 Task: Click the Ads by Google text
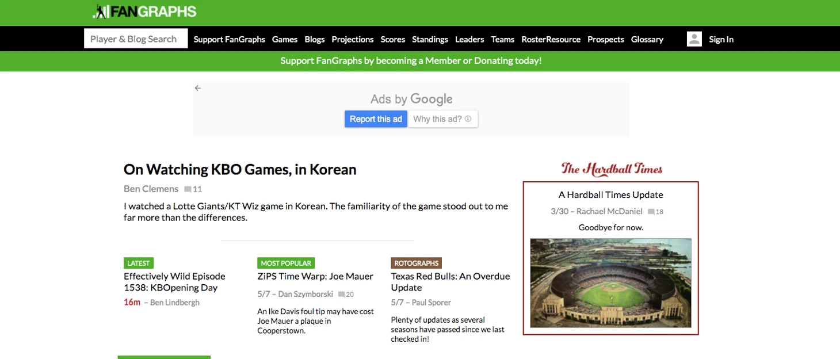pos(411,99)
